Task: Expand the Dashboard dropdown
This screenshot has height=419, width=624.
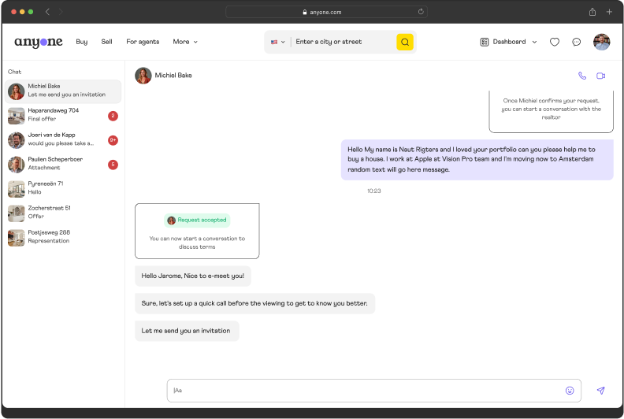Action: coord(508,42)
